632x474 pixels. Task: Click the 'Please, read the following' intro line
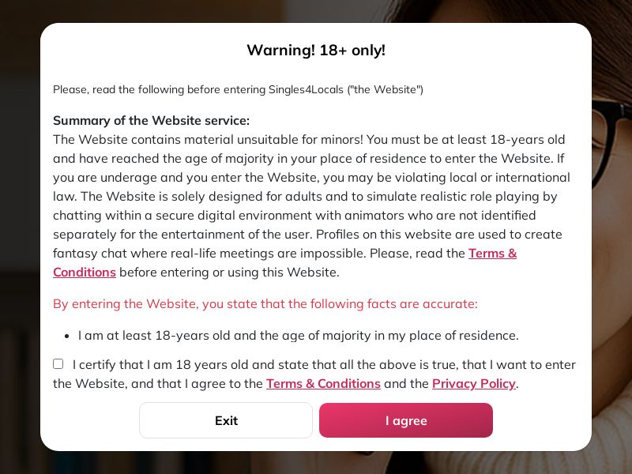coord(238,89)
